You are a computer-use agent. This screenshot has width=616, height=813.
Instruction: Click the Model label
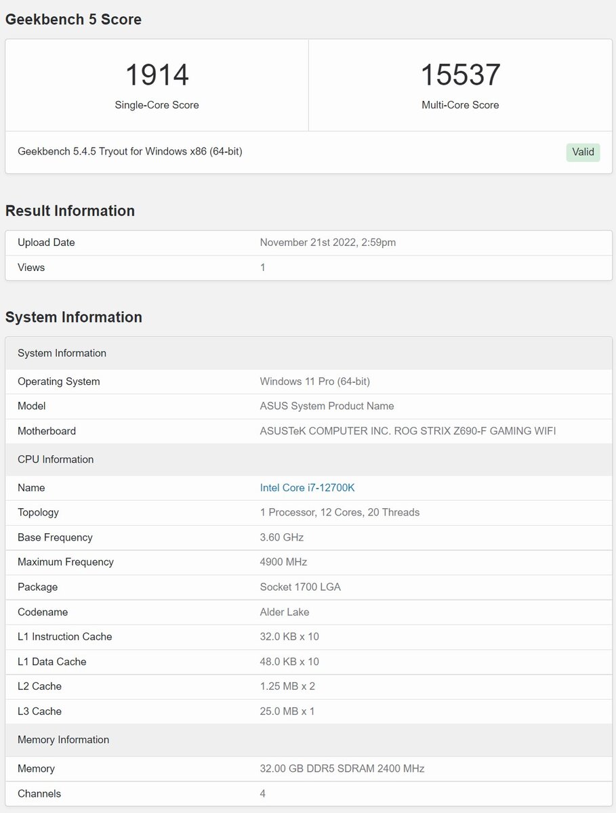click(32, 406)
